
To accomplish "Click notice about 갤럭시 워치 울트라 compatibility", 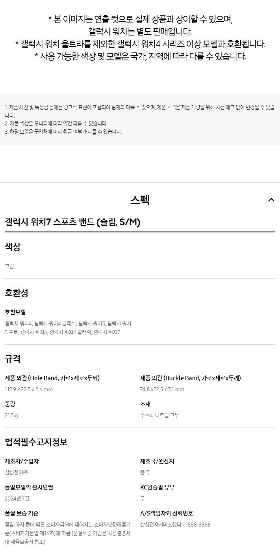I will click(140, 44).
